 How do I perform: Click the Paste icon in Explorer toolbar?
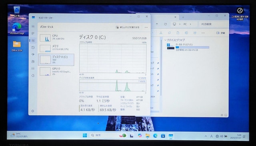(x=178, y=33)
